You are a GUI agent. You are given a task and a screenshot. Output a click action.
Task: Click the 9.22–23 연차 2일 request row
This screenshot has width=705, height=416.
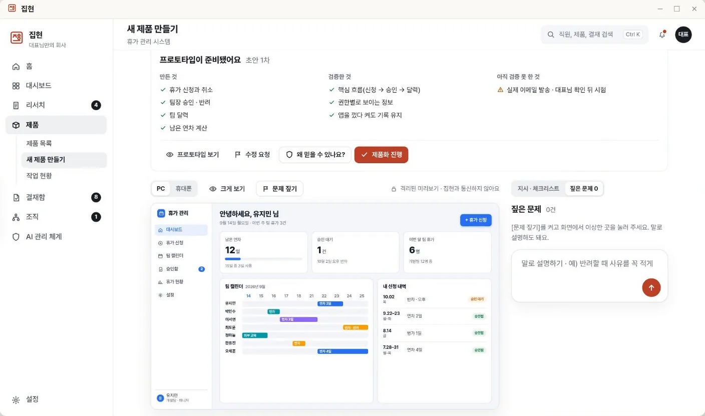click(x=434, y=316)
